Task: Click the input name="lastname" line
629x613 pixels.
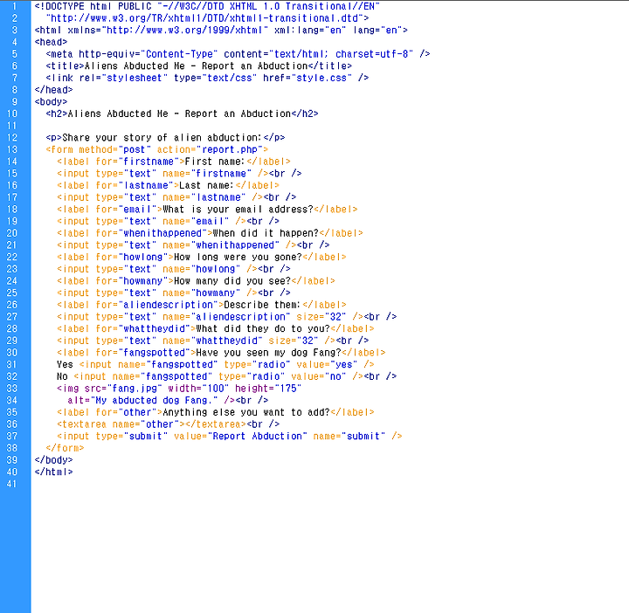Action: click(176, 197)
